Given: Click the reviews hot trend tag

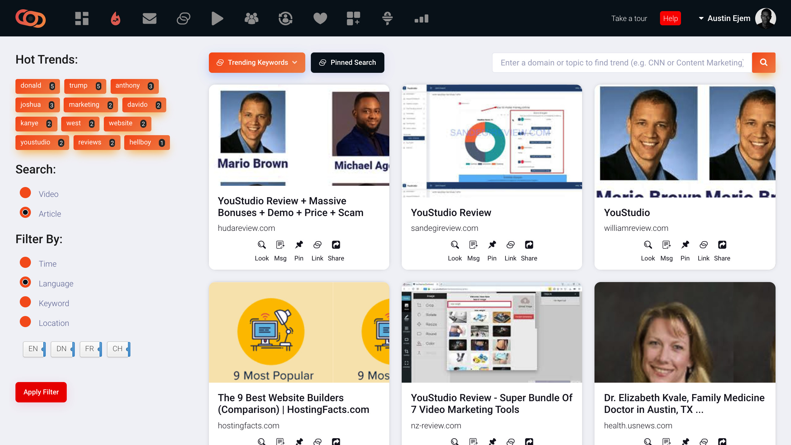Looking at the screenshot, I should 97,143.
